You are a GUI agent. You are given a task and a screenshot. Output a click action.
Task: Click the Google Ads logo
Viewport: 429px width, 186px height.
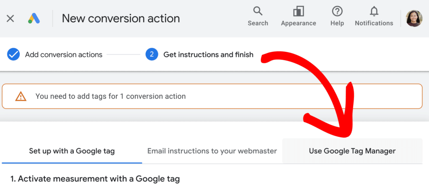pyautogui.click(x=34, y=18)
